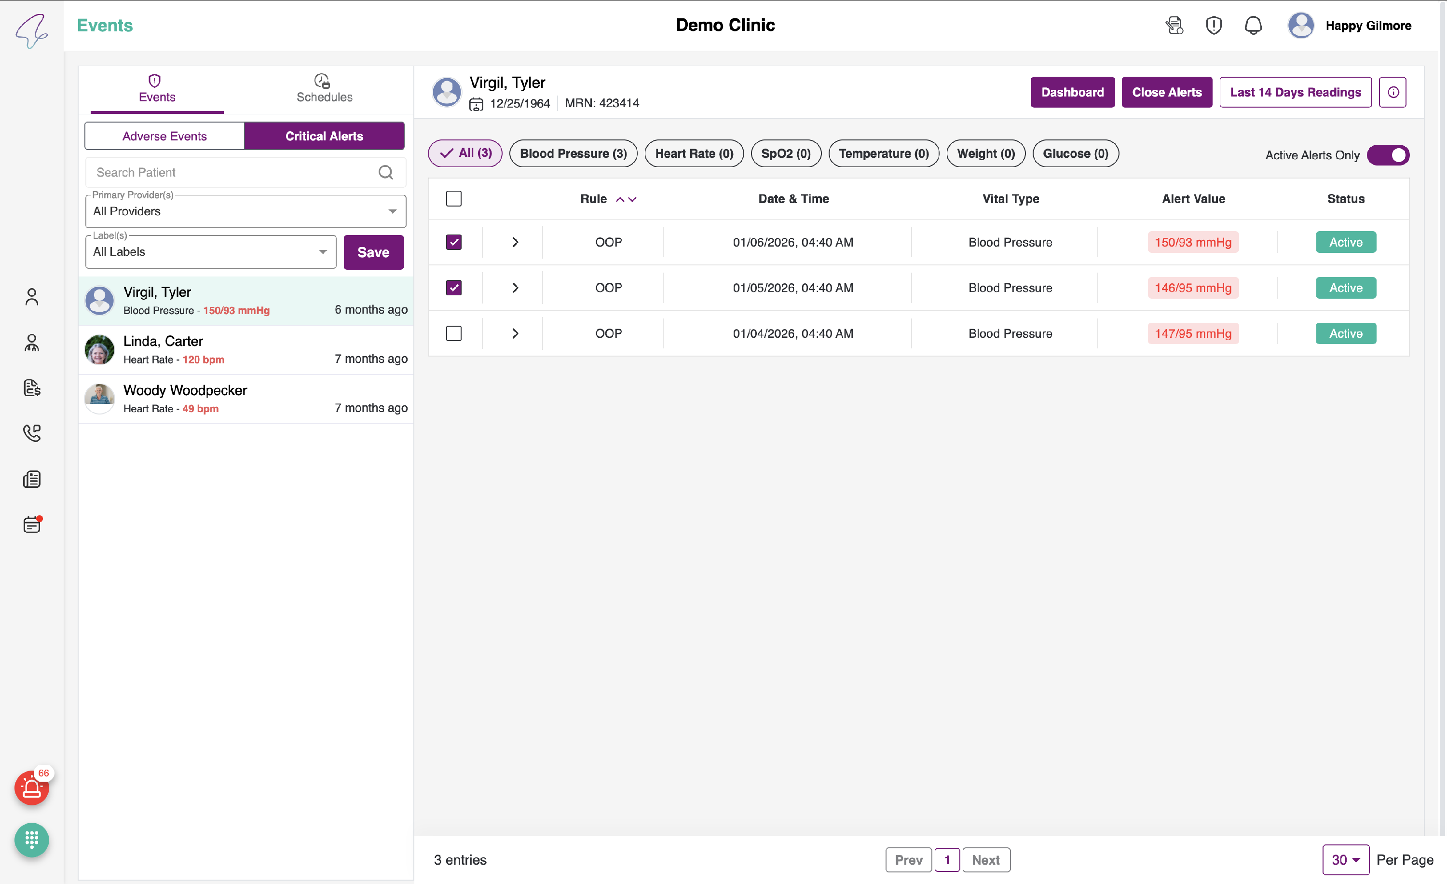The image size is (1447, 884).
Task: Toggle the Active Alerts Only switch
Action: [1388, 155]
